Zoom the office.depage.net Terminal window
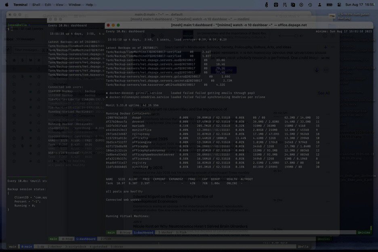The height and width of the screenshot is (252, 378). (118, 25)
